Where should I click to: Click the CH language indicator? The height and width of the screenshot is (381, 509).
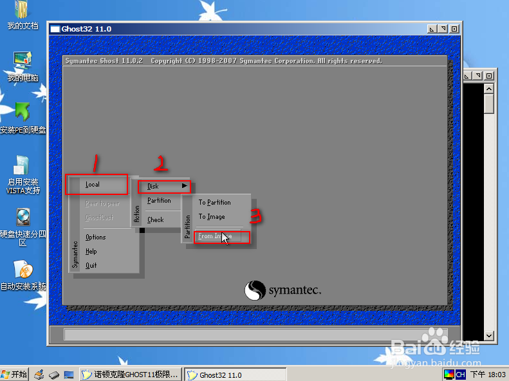point(460,375)
